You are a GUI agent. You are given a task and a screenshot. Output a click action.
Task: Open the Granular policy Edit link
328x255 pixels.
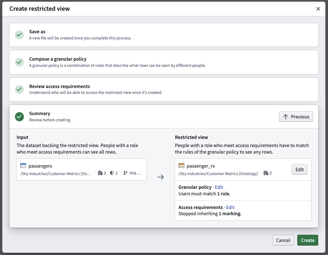click(219, 187)
